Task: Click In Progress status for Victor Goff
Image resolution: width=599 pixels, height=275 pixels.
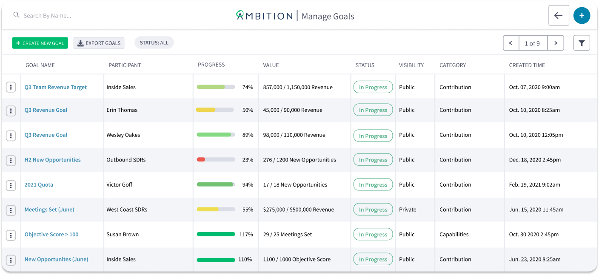Action: (373, 185)
